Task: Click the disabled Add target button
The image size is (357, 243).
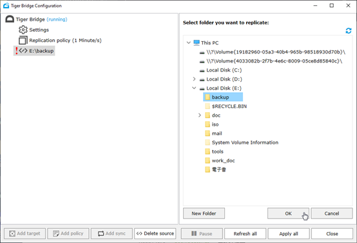Action: click(x=25, y=234)
